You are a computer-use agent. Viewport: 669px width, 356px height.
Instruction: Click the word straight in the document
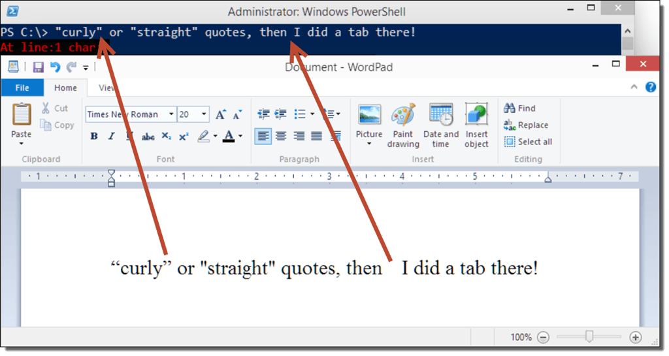(x=237, y=268)
